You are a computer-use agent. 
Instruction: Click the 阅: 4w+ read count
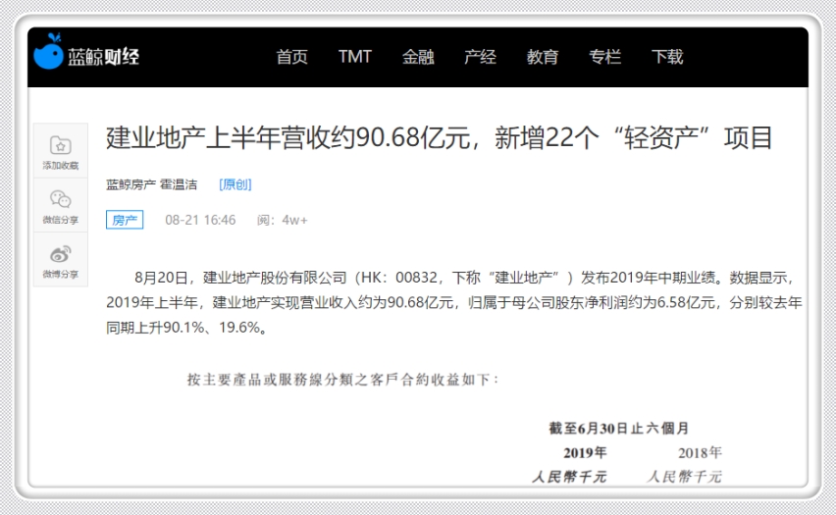(x=283, y=220)
